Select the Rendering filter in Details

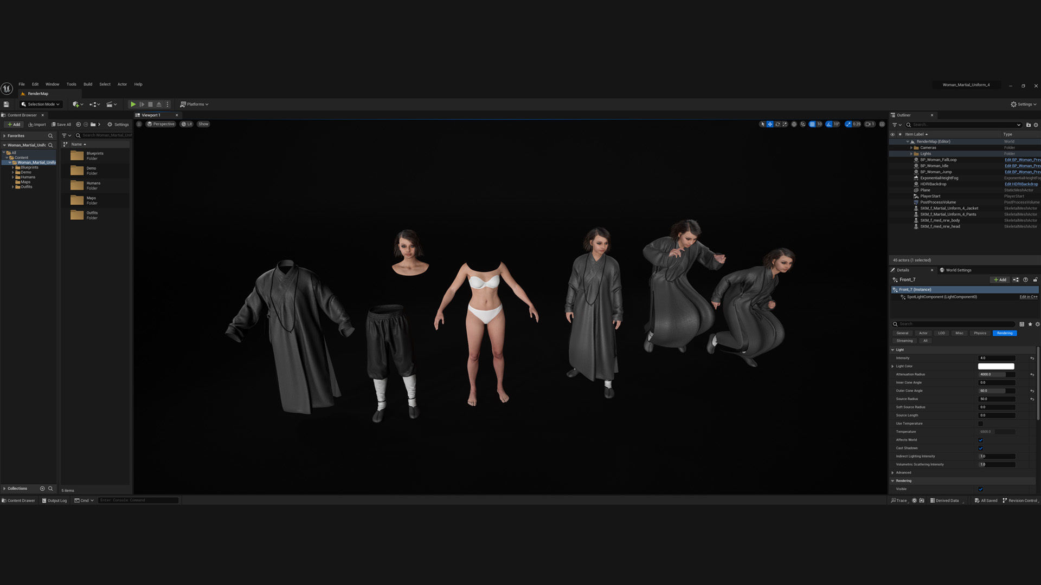(x=1005, y=333)
